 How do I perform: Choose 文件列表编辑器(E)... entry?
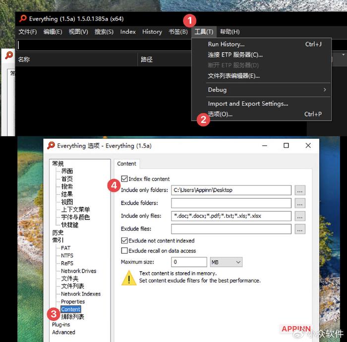tap(261, 76)
